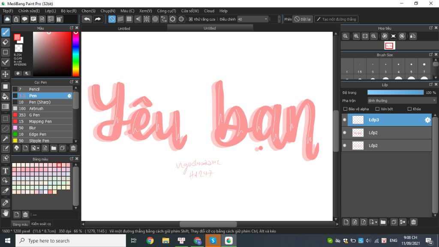Select the Move tool

point(6,74)
